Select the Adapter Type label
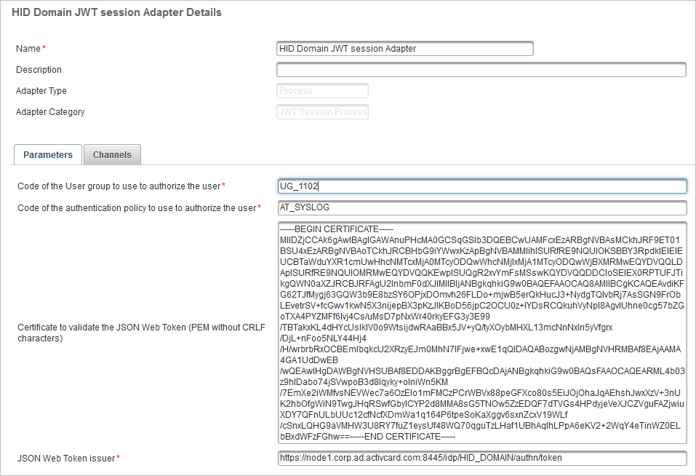 (x=41, y=90)
